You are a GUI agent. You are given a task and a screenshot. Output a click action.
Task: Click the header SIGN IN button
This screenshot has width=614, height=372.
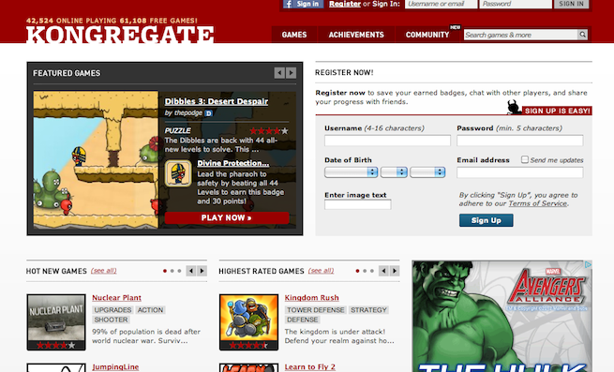pyautogui.click(x=571, y=4)
